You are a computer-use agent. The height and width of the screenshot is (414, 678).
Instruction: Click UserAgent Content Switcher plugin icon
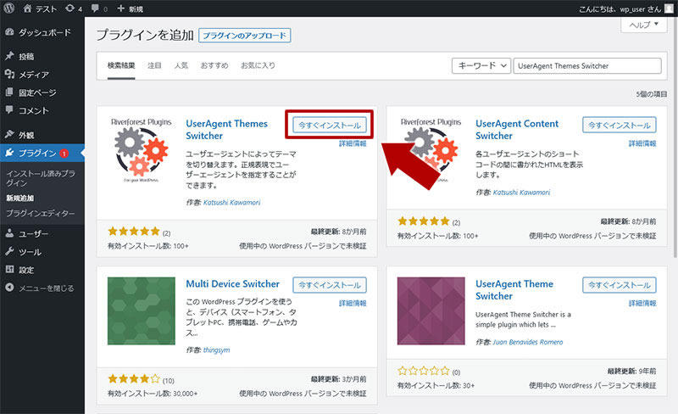coord(431,150)
